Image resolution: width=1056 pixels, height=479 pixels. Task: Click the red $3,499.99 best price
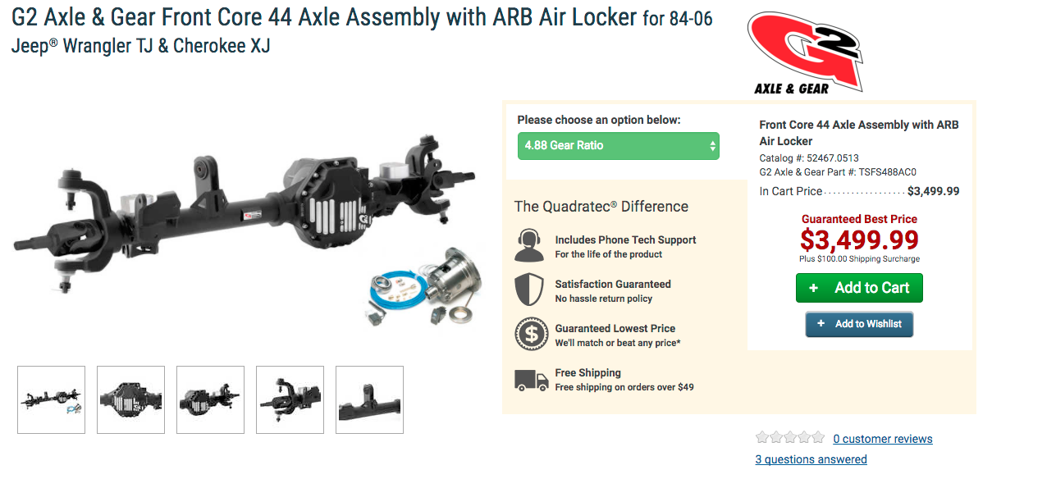click(859, 239)
